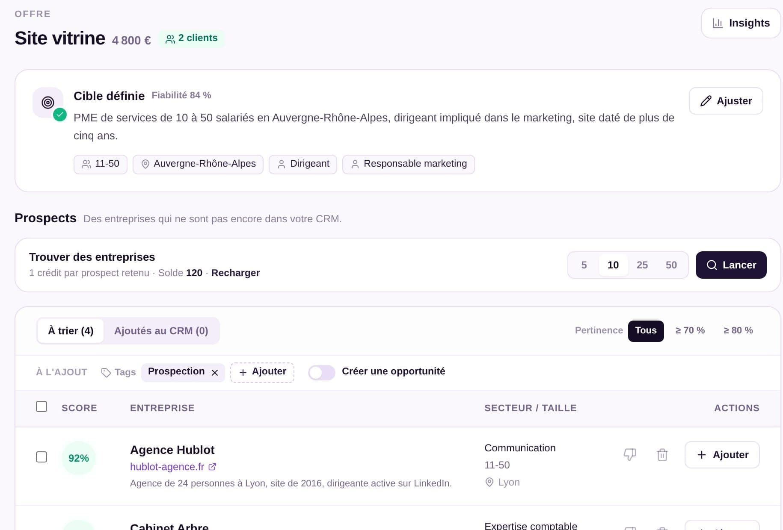The height and width of the screenshot is (530, 783).
Task: Click the SECTEUR / TAILLE column header
Action: pos(531,408)
